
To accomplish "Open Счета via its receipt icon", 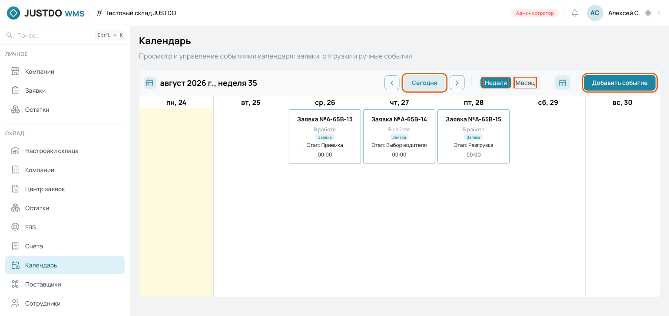I will [15, 246].
